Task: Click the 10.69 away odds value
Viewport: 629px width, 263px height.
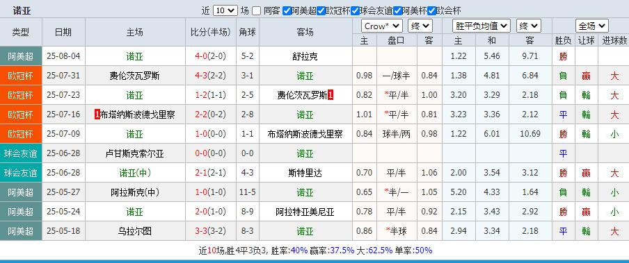Action: pyautogui.click(x=530, y=134)
